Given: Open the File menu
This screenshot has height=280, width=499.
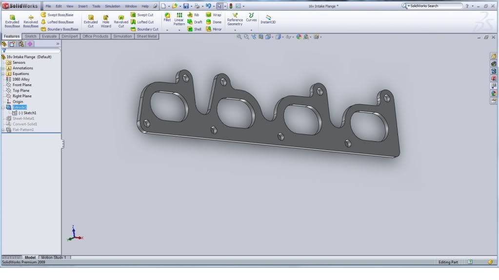Looking at the screenshot, I should click(48, 6).
